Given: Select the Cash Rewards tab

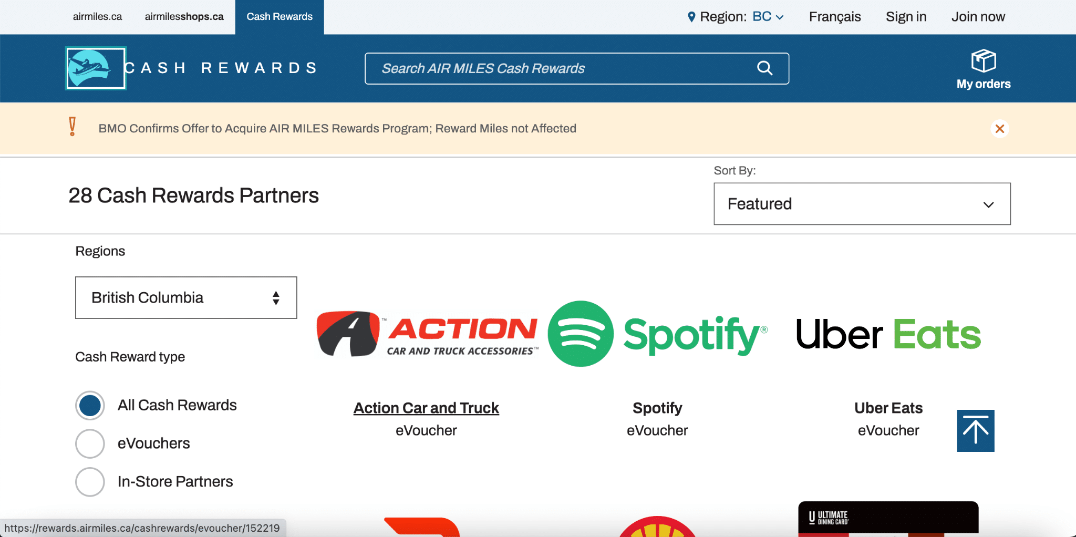Looking at the screenshot, I should point(280,17).
